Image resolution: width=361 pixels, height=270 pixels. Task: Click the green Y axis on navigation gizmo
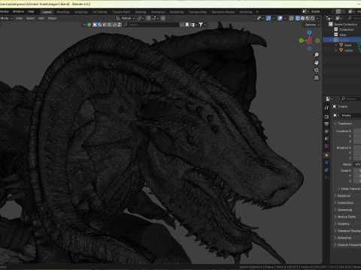coord(301,40)
